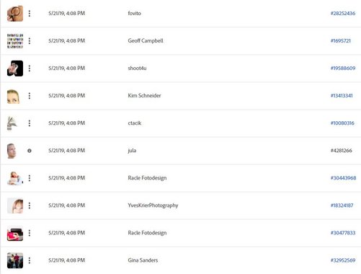This screenshot has width=361, height=274.
Task: Follow the #32952569 link
Action: coord(343,260)
